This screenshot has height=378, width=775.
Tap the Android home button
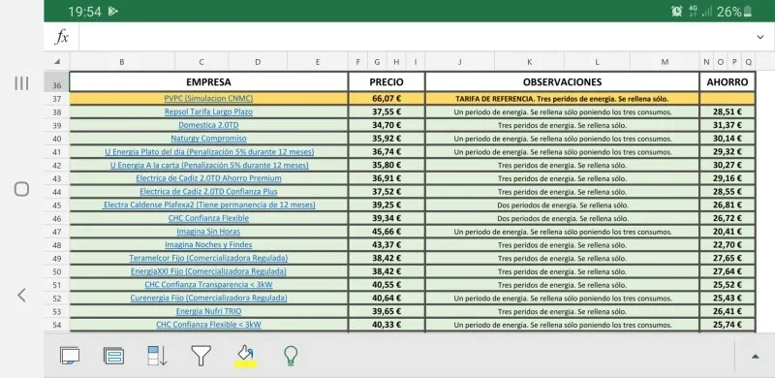[21, 189]
